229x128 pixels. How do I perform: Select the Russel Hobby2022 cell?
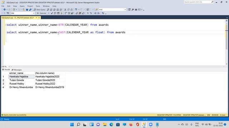pos(50,84)
